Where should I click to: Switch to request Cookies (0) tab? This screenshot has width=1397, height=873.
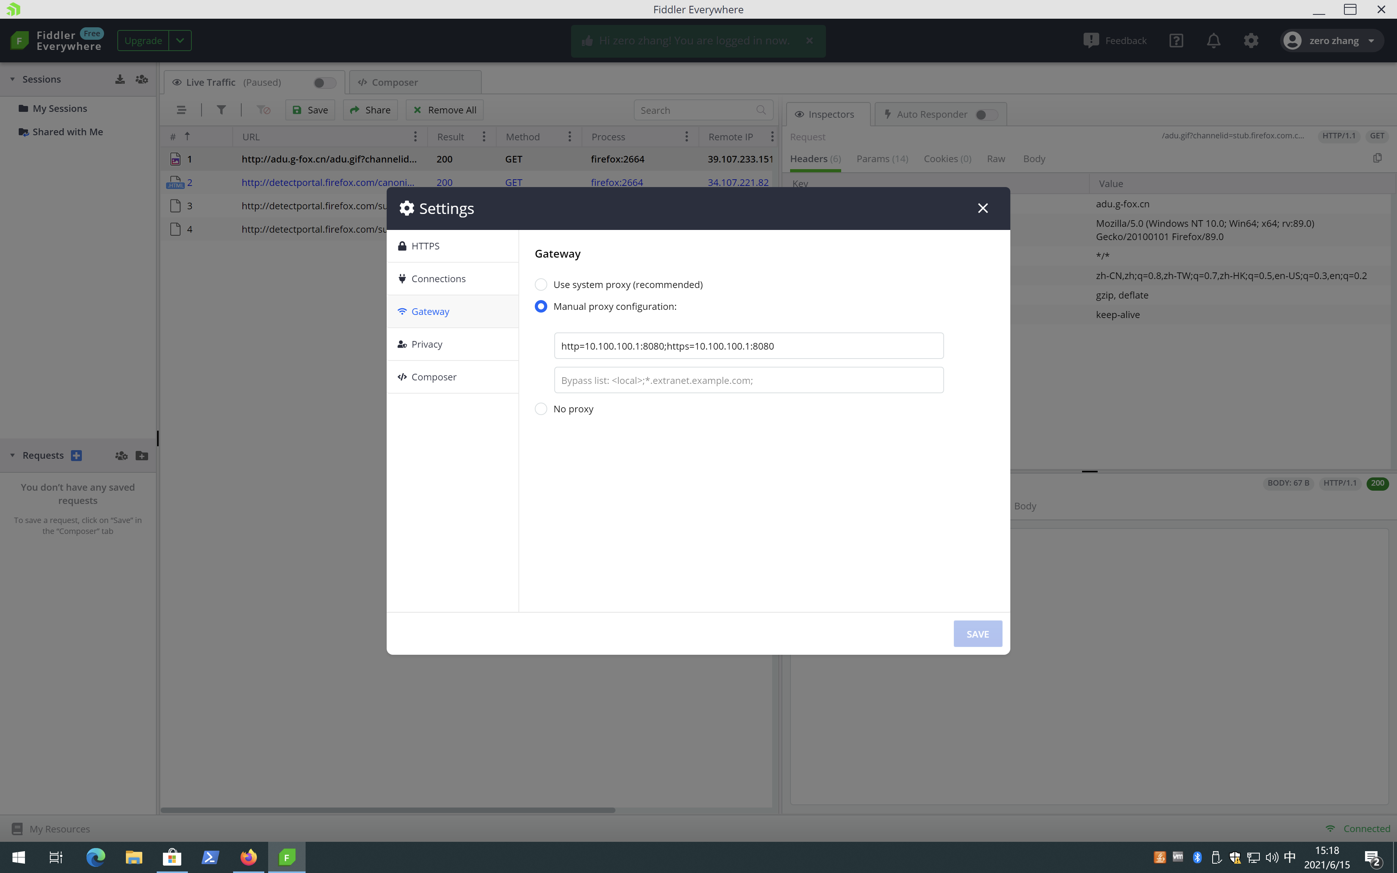click(x=947, y=159)
